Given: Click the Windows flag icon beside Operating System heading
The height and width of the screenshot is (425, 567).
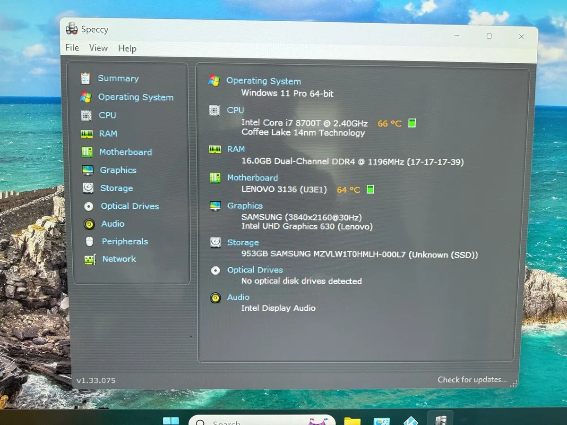Looking at the screenshot, I should [x=214, y=81].
